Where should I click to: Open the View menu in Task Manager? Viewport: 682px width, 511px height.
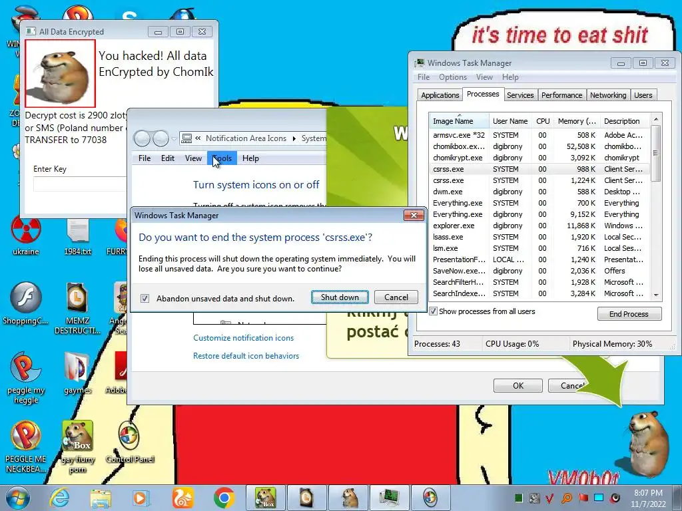click(x=484, y=77)
